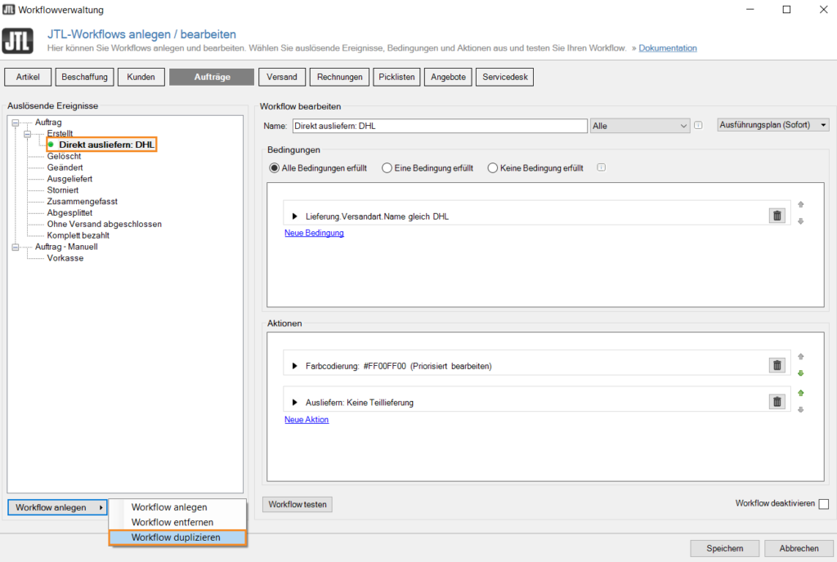Move the Farbcodierung action down with green arrow
837x562 pixels.
(x=801, y=373)
